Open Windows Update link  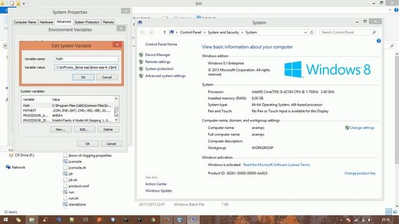coord(158,191)
